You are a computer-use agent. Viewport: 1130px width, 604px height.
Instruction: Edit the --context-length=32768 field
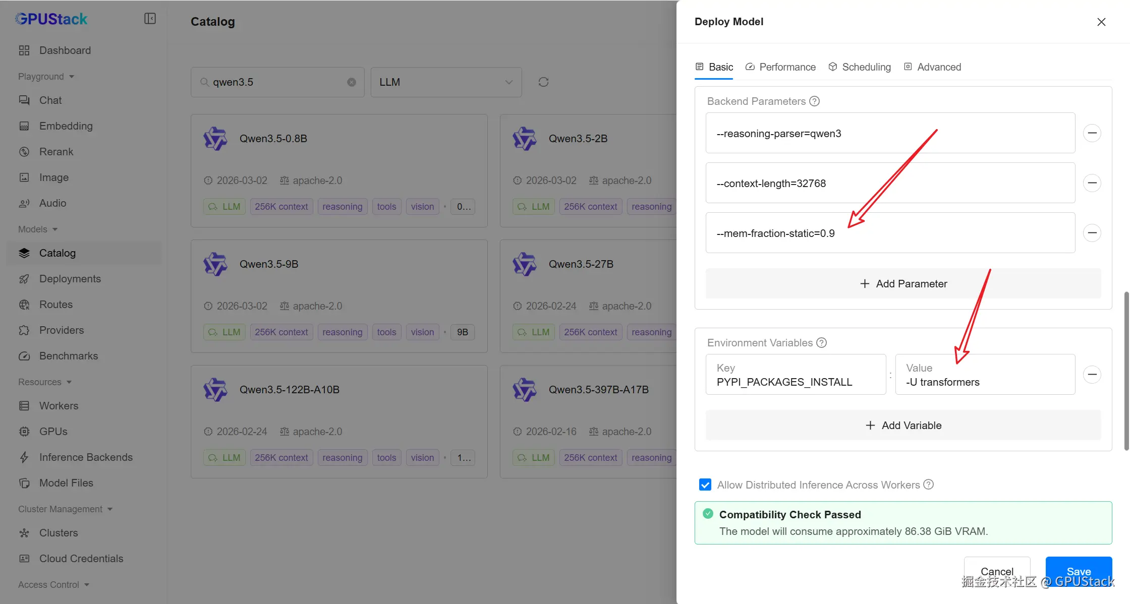[890, 183]
